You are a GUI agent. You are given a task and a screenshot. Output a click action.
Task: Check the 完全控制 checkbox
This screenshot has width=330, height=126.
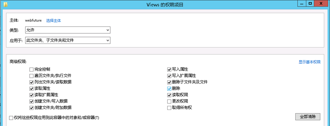tap(31, 69)
